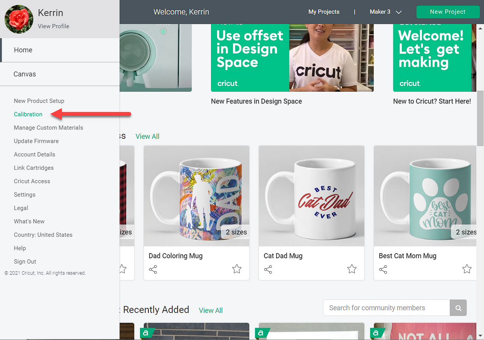Image resolution: width=484 pixels, height=340 pixels.
Task: Click New Features in Design Space caption
Action: tap(257, 101)
